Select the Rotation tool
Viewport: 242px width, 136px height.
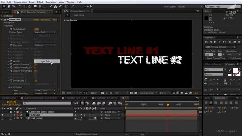pos(20,6)
